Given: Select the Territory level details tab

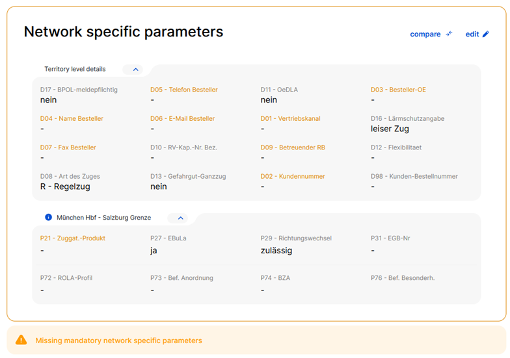Looking at the screenshot, I should [75, 69].
